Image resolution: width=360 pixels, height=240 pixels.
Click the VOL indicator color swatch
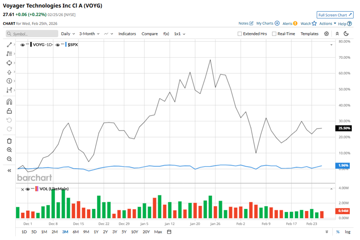[37, 189]
